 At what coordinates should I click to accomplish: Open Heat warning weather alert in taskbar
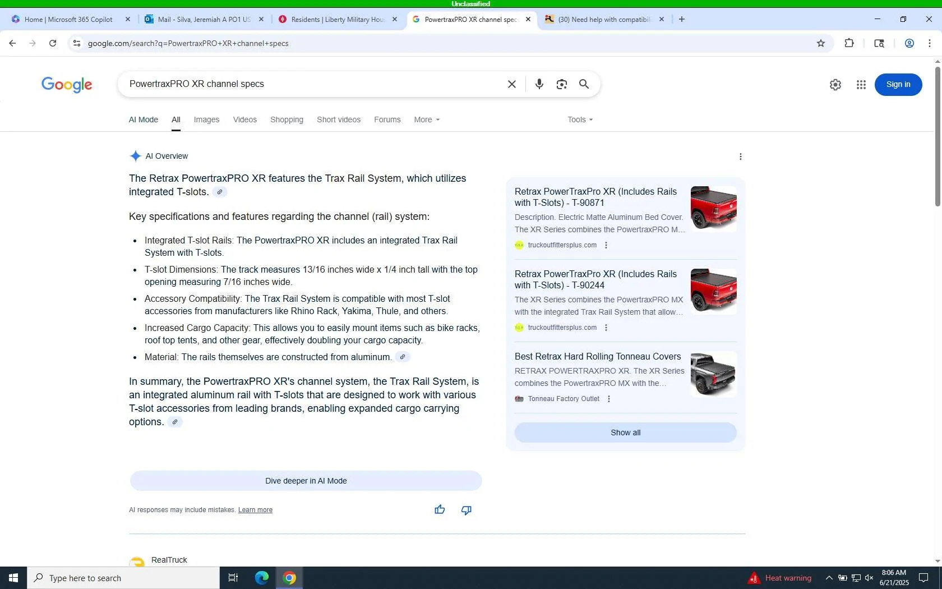[x=780, y=578]
